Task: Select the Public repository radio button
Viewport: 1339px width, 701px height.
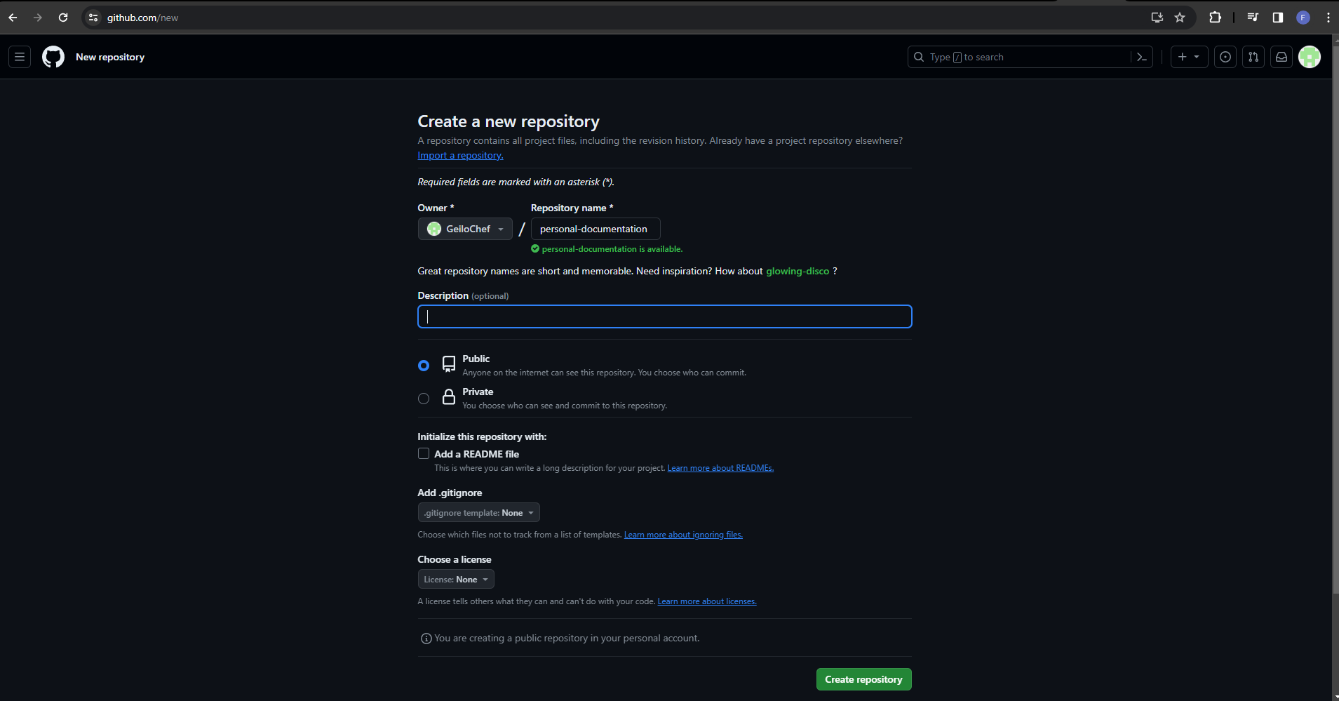Action: click(424, 365)
